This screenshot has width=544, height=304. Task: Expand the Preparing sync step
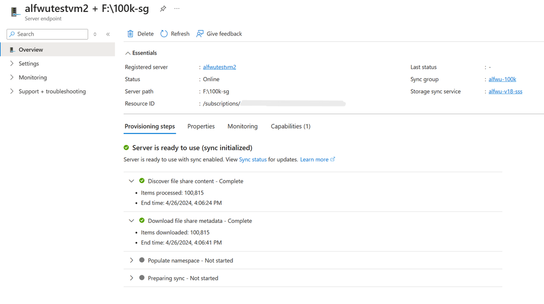coord(131,278)
